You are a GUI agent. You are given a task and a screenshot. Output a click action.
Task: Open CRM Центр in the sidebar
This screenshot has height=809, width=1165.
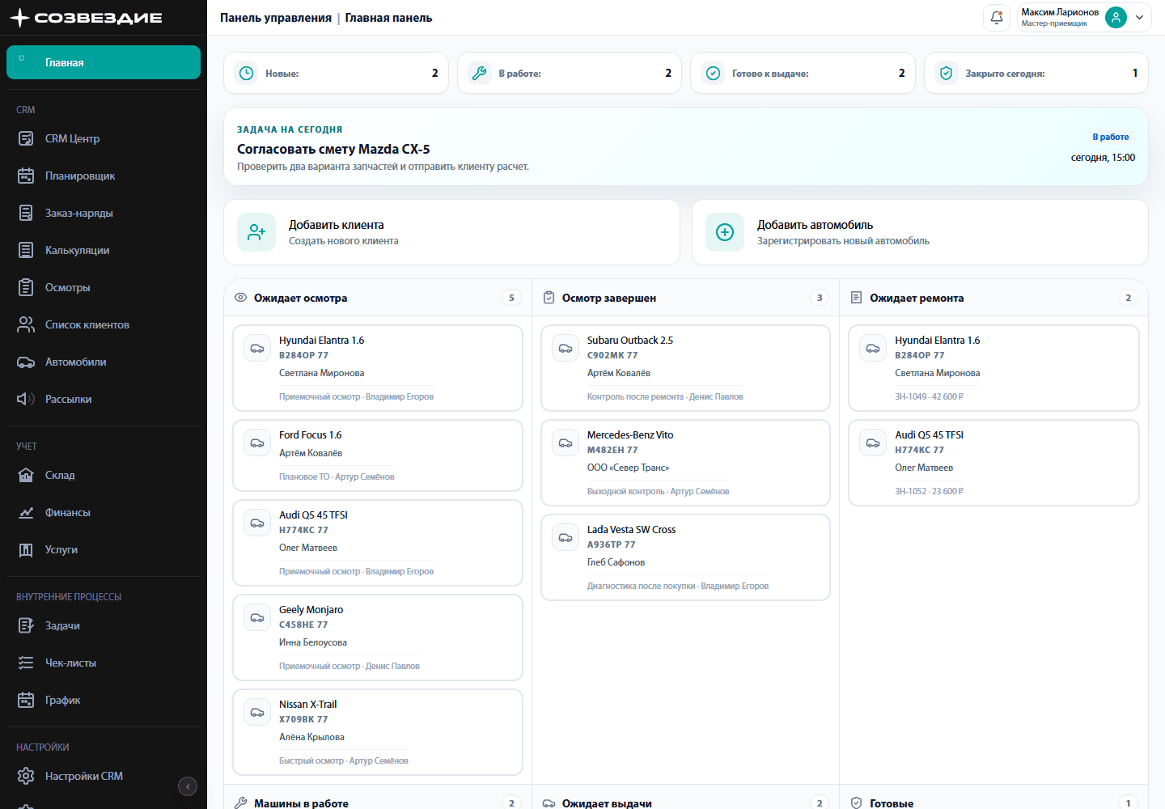pyautogui.click(x=104, y=138)
